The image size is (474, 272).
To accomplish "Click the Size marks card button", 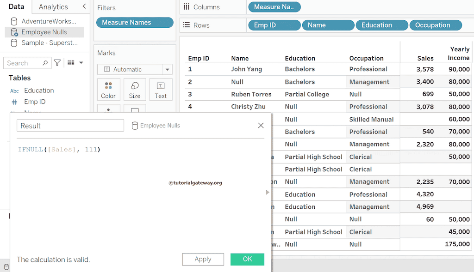I will (135, 90).
